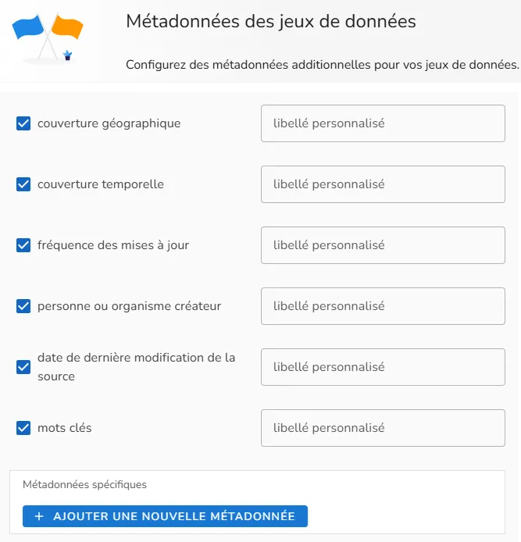521x542 pixels.
Task: Uncheck the couverture géographique checkbox
Action: [23, 123]
